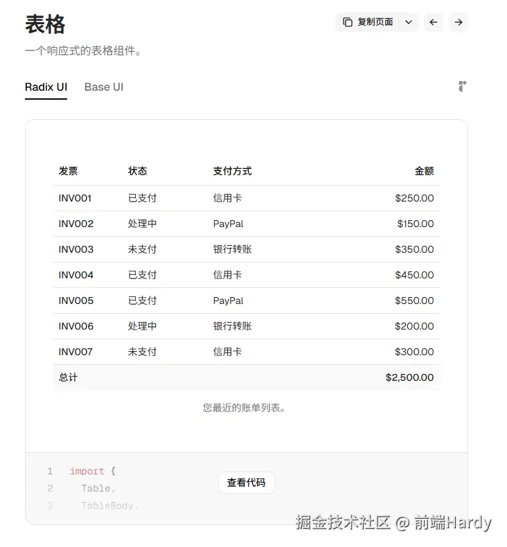This screenshot has height=547, width=507.
Task: Click the $2,500.00 total amount
Action: coord(409,377)
